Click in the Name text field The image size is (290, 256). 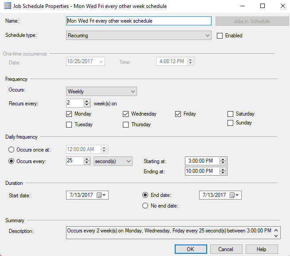(138, 21)
